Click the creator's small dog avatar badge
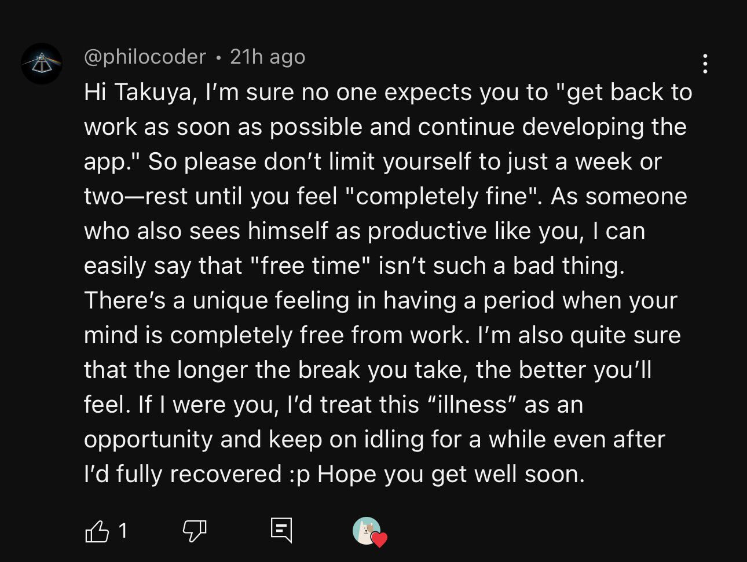747x562 pixels. click(365, 530)
